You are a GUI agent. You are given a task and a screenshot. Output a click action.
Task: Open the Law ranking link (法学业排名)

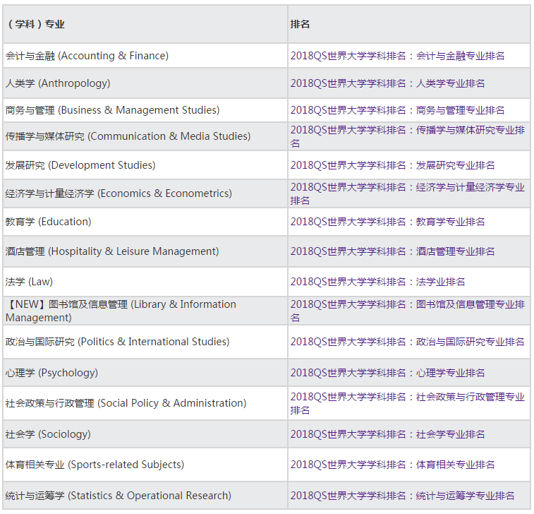377,282
